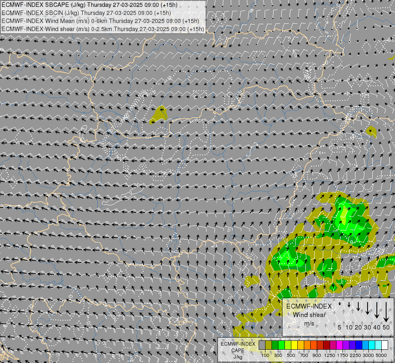Click the 20 m/s wind shear legend arrow
The width and height of the screenshot is (395, 363).
tap(358, 306)
